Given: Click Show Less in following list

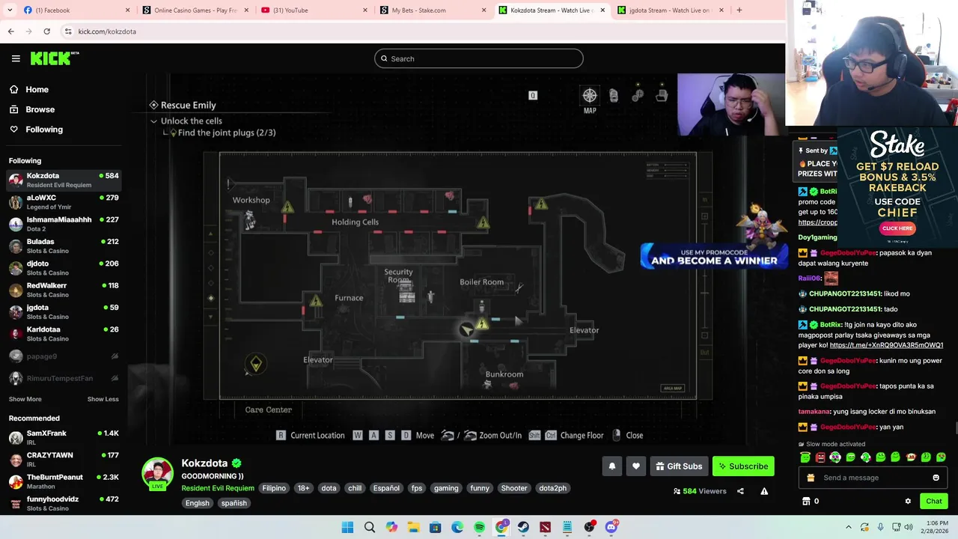Looking at the screenshot, I should coord(103,399).
